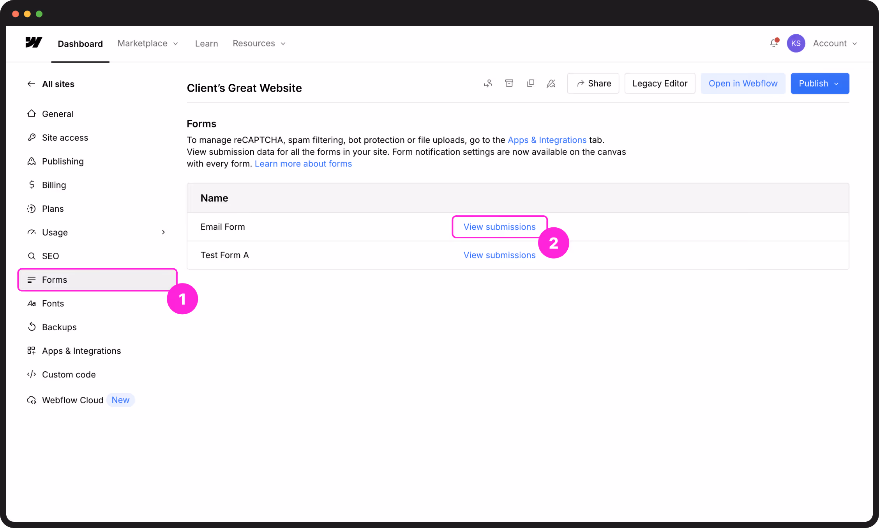
Task: Click the Webflow logo
Action: (x=33, y=43)
